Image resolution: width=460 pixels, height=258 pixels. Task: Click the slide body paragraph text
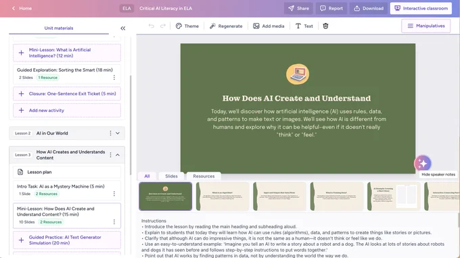coord(296,123)
